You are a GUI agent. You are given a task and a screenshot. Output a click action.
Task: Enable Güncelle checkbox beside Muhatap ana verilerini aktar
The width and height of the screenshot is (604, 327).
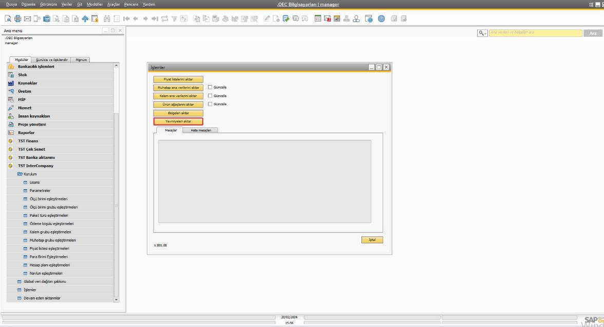(210, 87)
